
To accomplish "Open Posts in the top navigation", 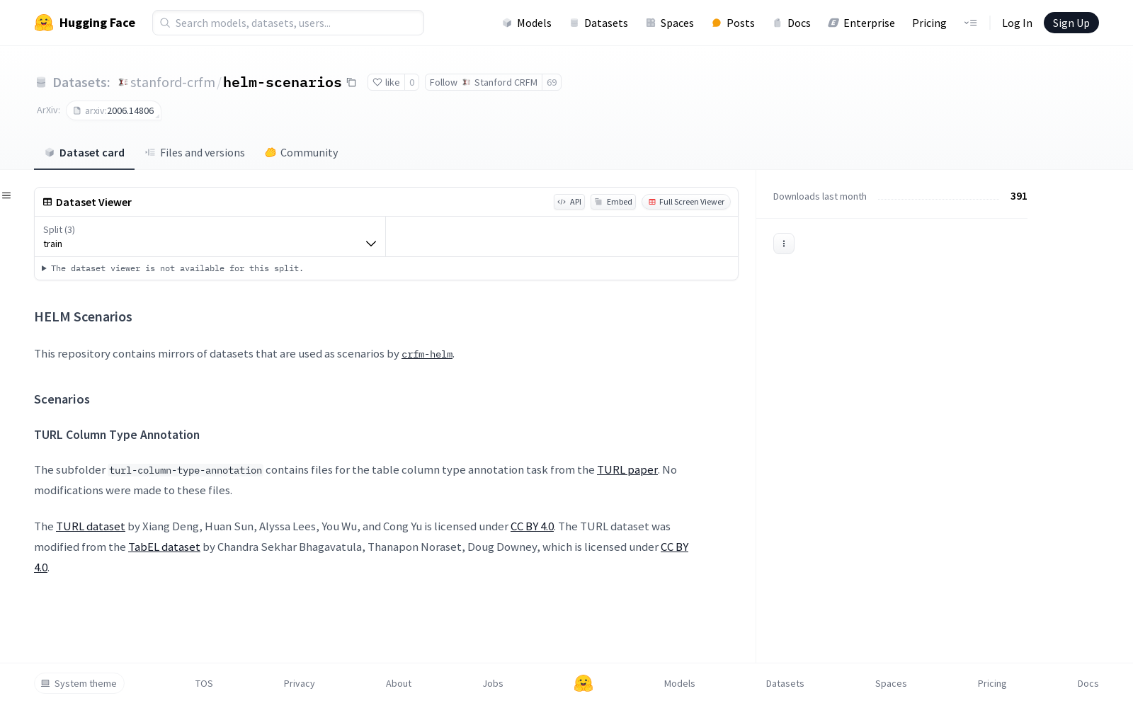I will [734, 23].
